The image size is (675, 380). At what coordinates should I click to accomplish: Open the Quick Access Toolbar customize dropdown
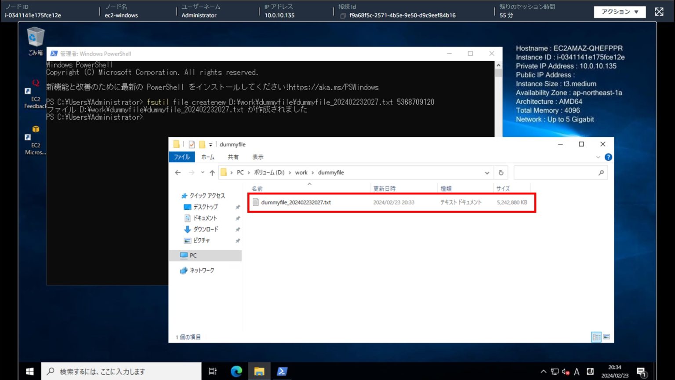[211, 144]
